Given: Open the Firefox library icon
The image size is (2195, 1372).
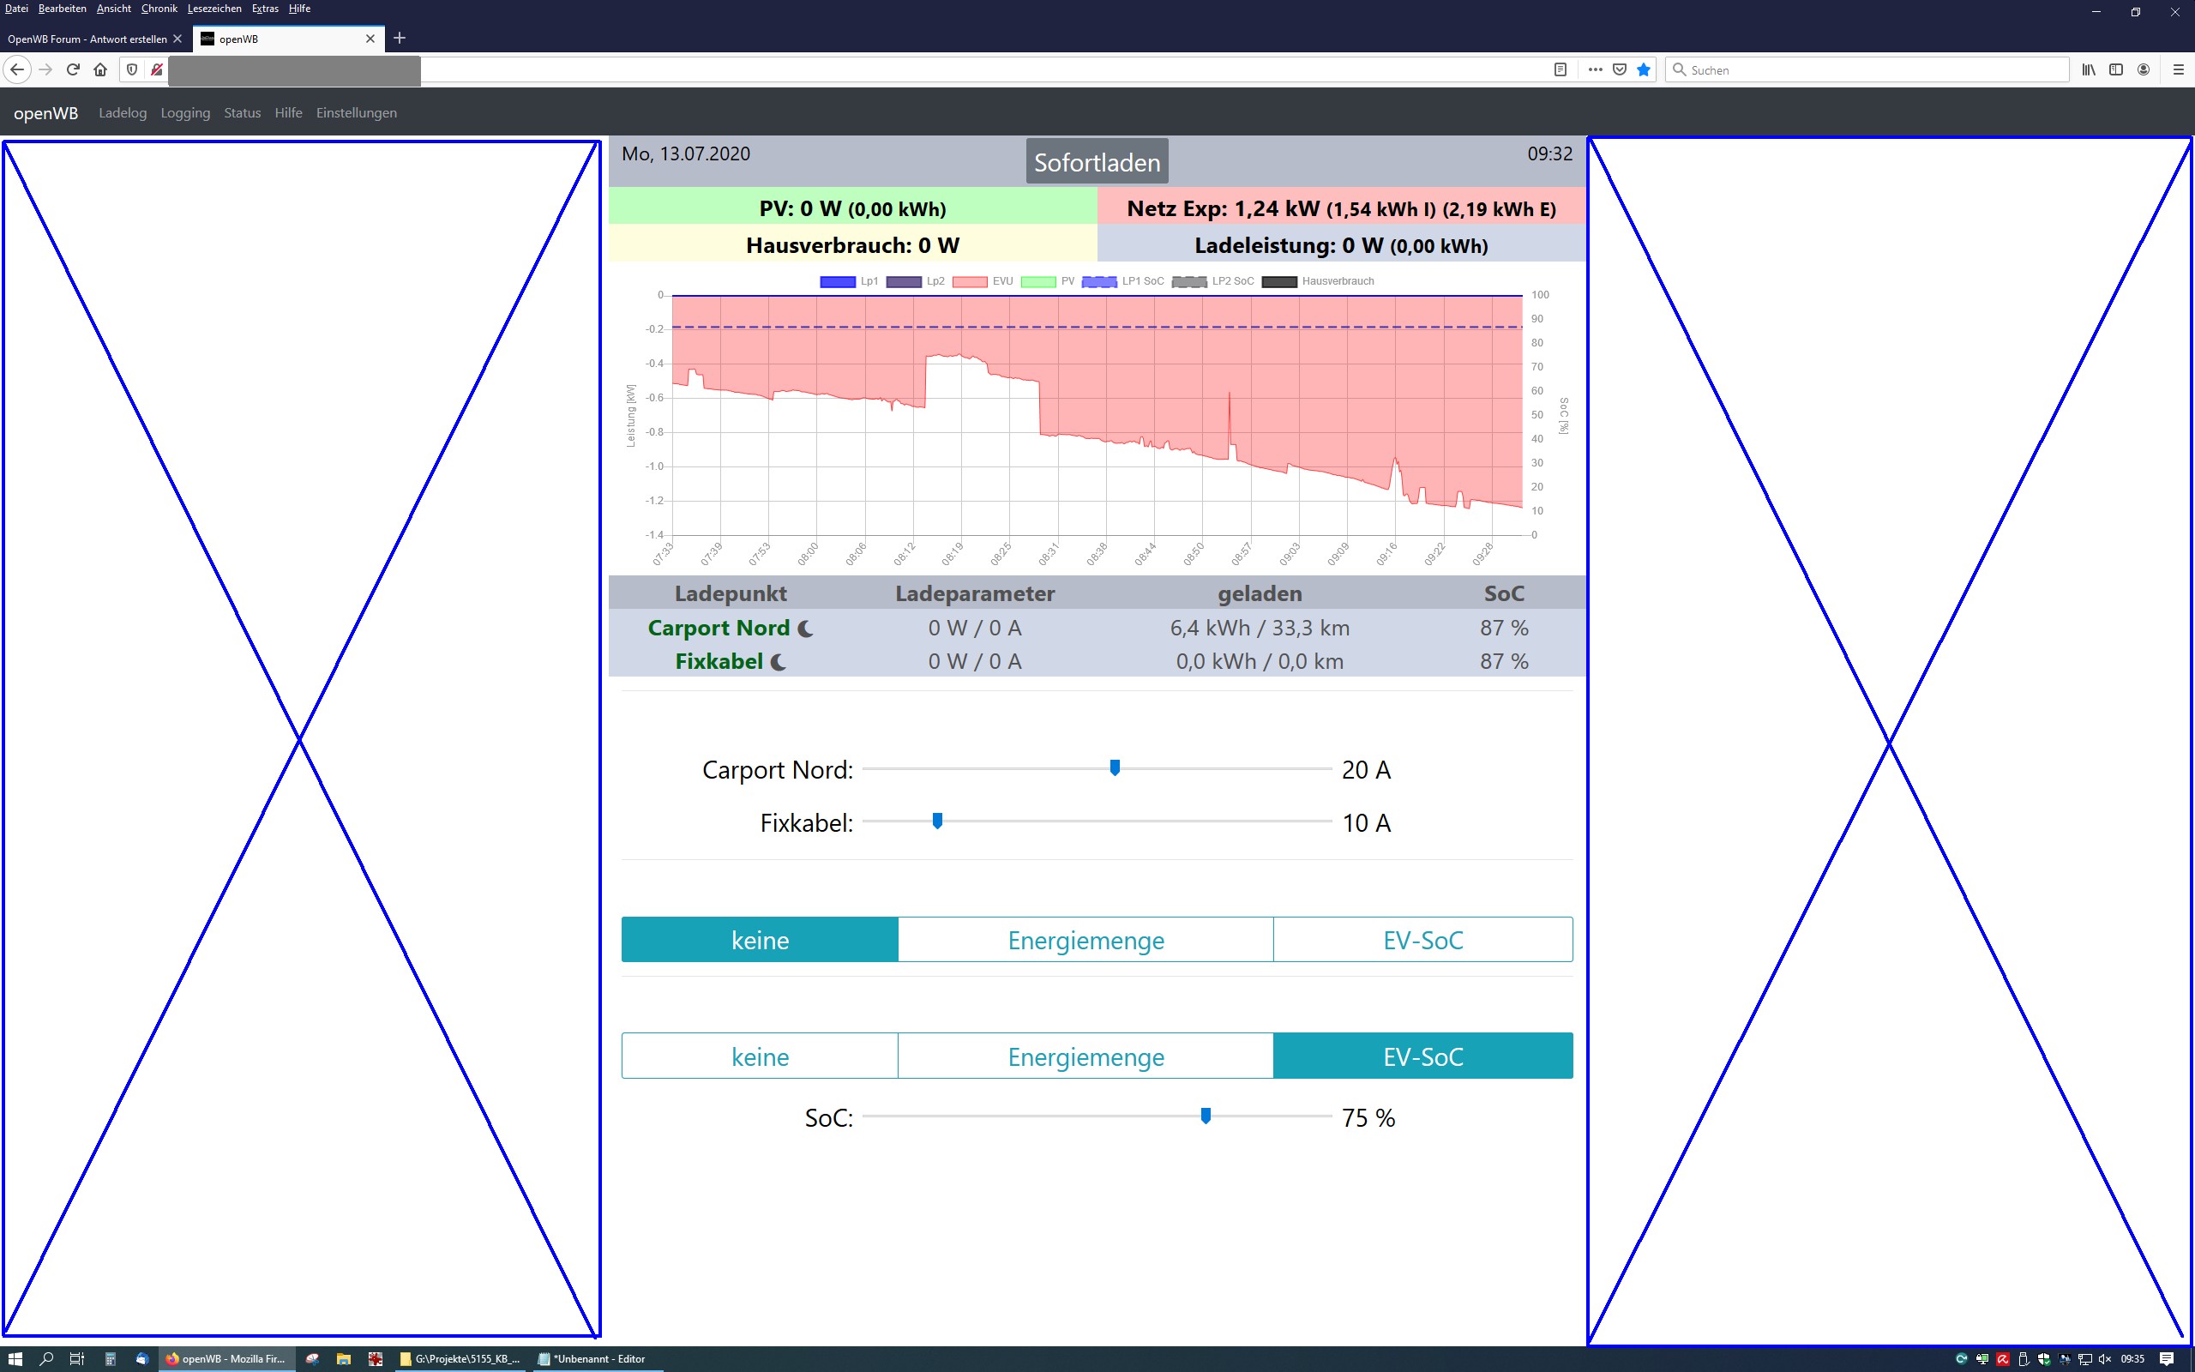Looking at the screenshot, I should click(x=2088, y=69).
